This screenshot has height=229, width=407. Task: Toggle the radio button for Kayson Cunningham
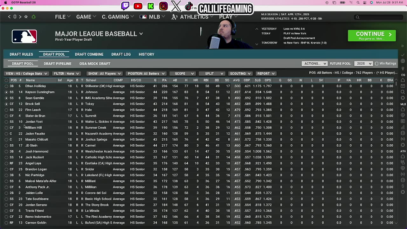(x=6, y=92)
